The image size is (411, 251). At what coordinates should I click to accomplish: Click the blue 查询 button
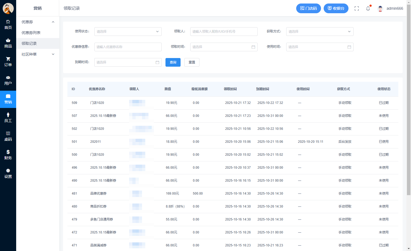(173, 62)
